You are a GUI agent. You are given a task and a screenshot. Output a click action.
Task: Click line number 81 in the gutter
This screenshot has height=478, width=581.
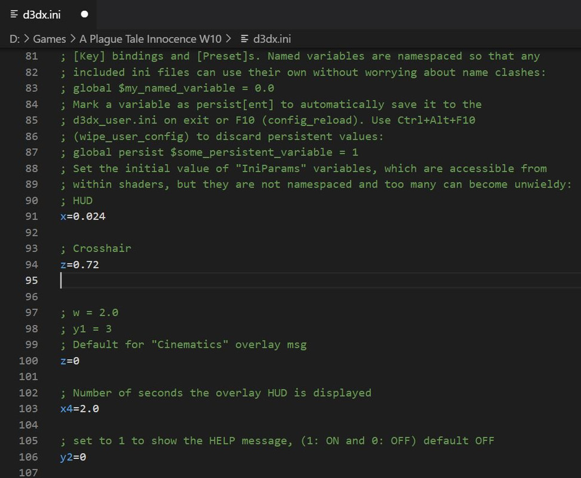(32, 56)
